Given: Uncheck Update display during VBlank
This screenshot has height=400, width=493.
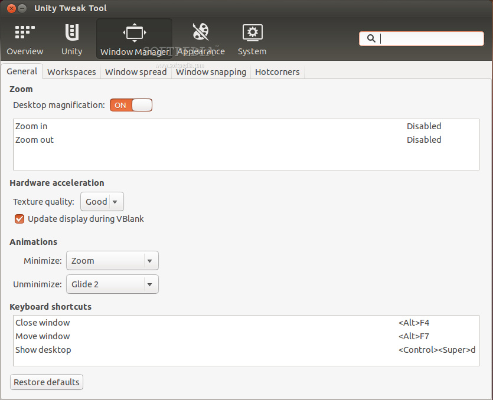Looking at the screenshot, I should (19, 219).
